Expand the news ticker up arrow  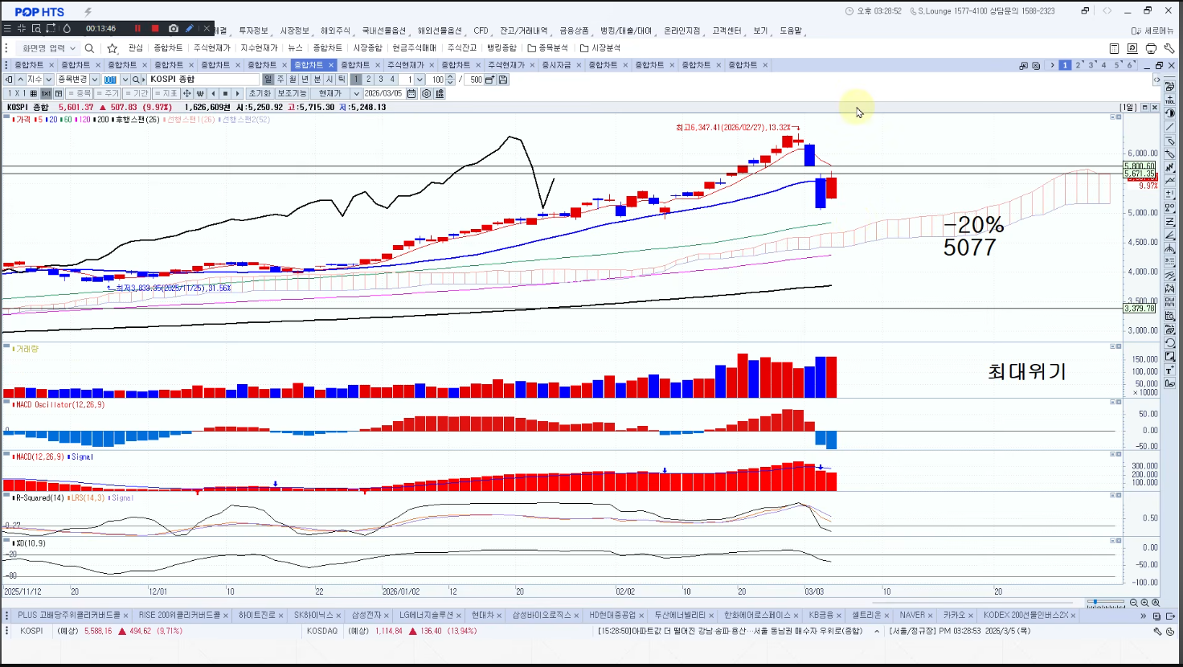(x=877, y=632)
